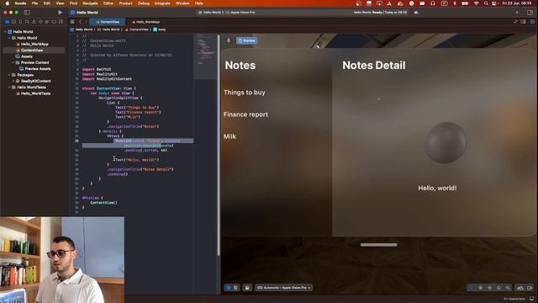This screenshot has width=538, height=303.
Task: Open the cloud status icon in activity bar
Action: (416, 13)
